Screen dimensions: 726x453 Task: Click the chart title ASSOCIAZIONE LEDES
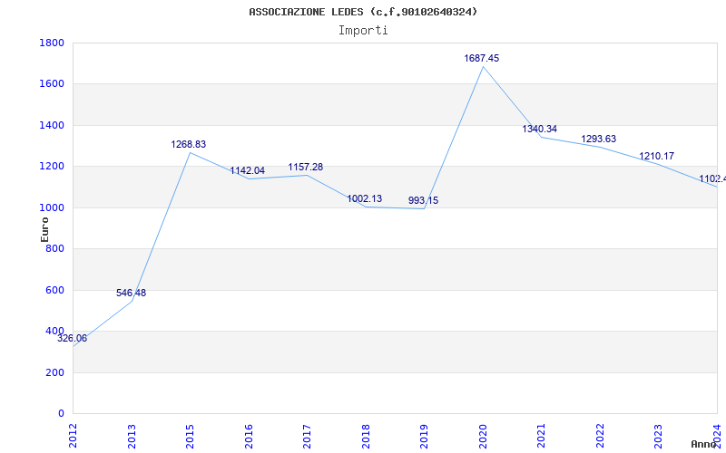(364, 12)
